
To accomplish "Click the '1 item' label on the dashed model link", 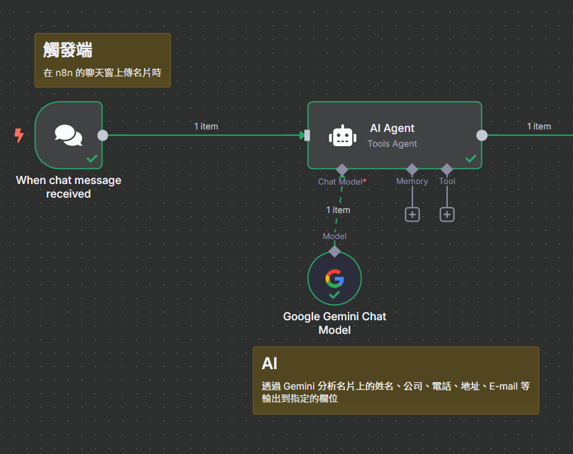I will tap(338, 210).
